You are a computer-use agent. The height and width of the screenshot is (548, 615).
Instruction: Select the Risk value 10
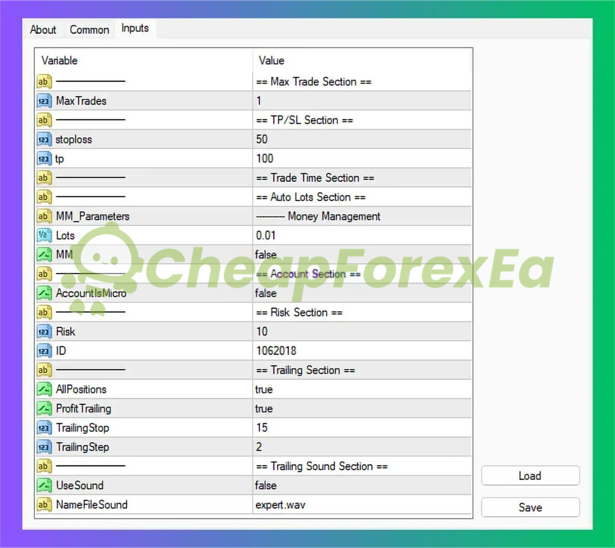click(x=261, y=331)
